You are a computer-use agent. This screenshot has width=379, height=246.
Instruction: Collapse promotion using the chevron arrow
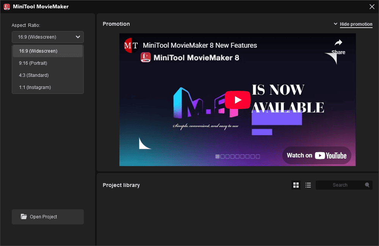(x=335, y=24)
